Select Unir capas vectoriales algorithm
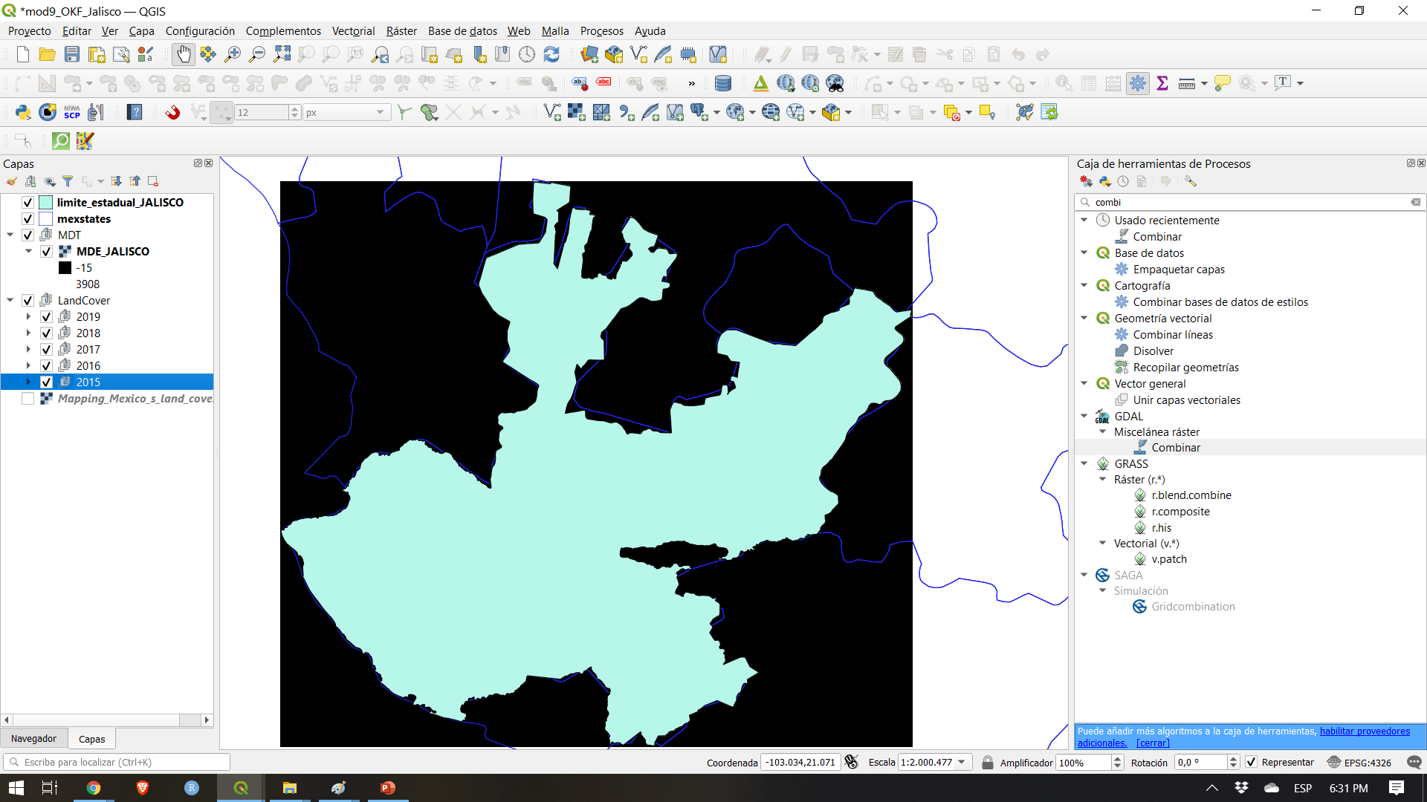The height and width of the screenshot is (802, 1427). click(x=1186, y=400)
